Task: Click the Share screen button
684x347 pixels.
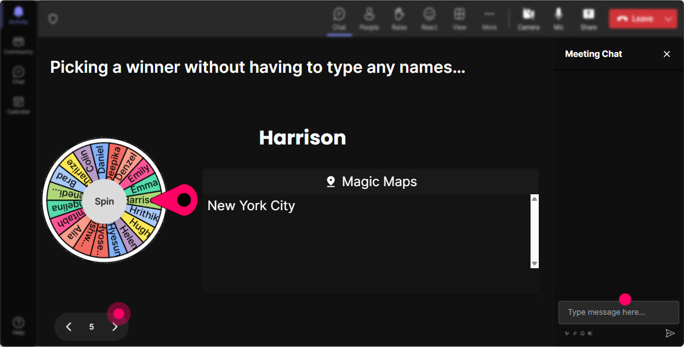Action: [x=589, y=19]
